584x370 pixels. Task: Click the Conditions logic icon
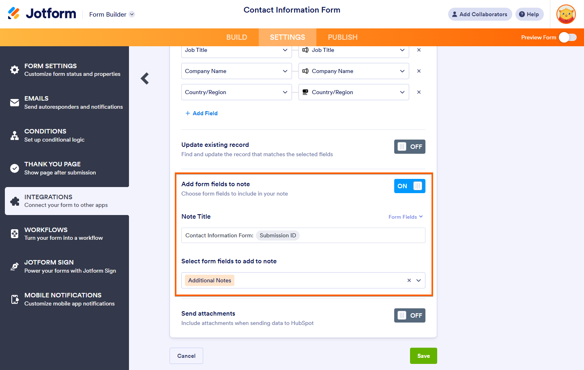15,136
